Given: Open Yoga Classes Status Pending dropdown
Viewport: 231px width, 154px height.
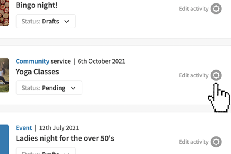Looking at the screenshot, I should tap(49, 88).
